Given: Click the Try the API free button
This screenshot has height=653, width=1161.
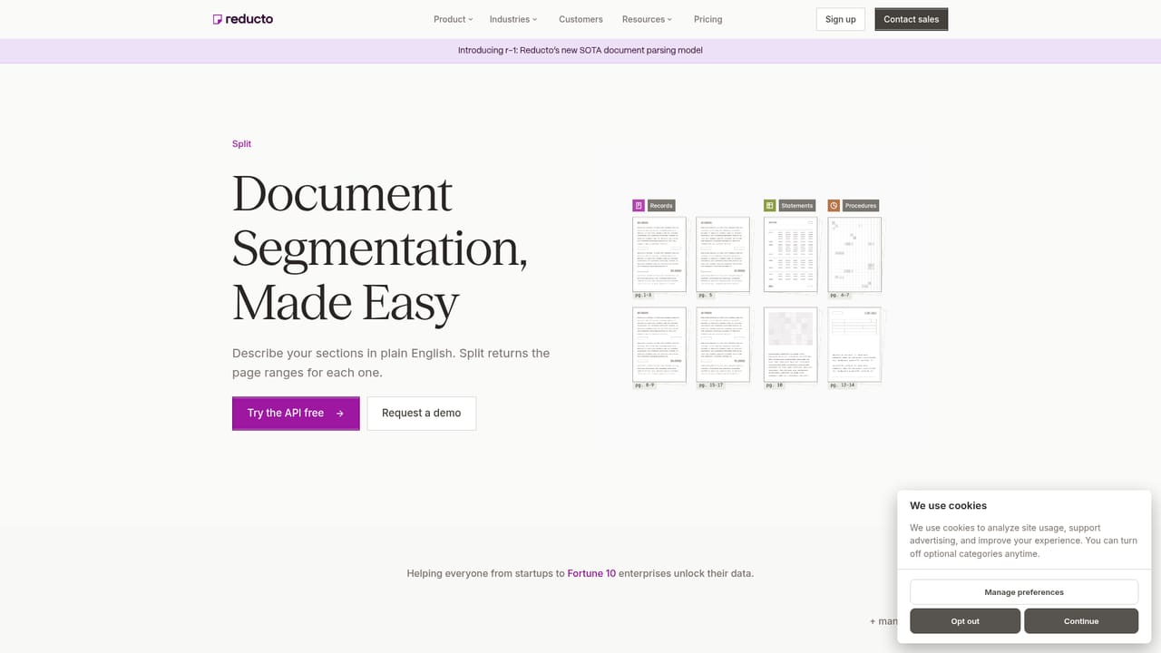Looking at the screenshot, I should click(296, 413).
